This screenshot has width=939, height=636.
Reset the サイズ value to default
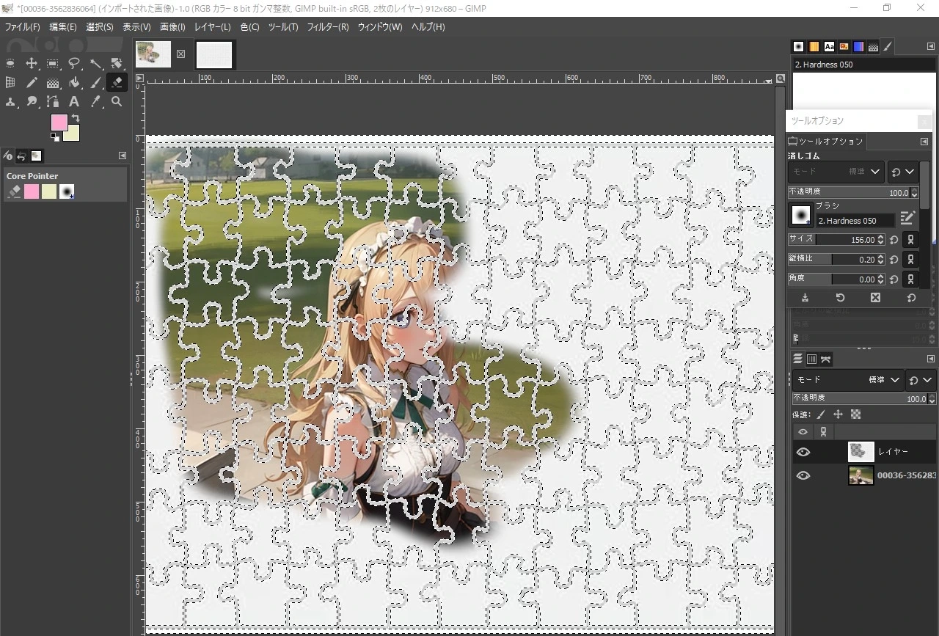(894, 240)
